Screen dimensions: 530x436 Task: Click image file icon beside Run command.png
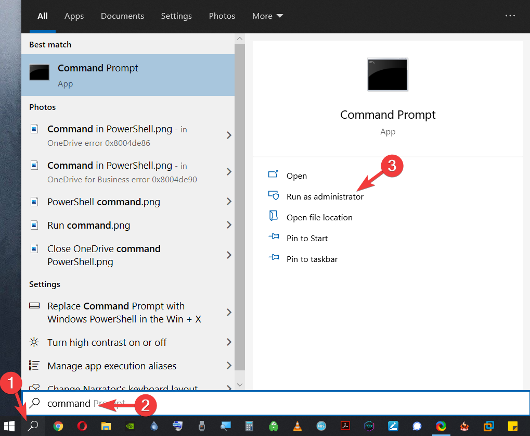(x=34, y=225)
